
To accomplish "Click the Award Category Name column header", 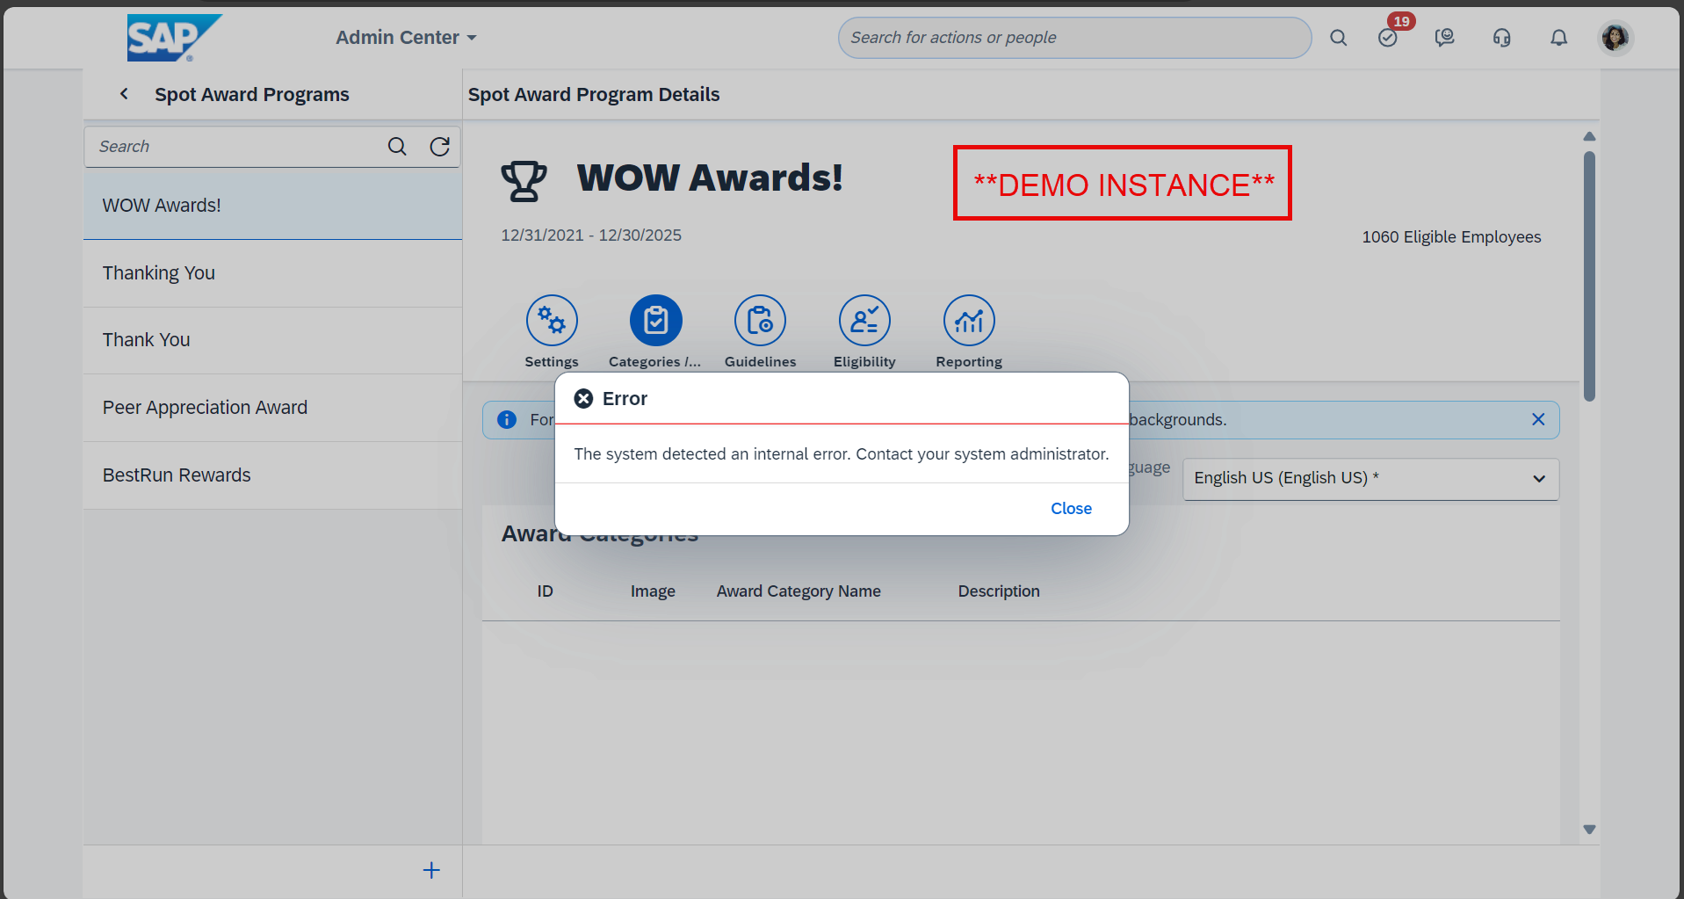I will click(799, 591).
